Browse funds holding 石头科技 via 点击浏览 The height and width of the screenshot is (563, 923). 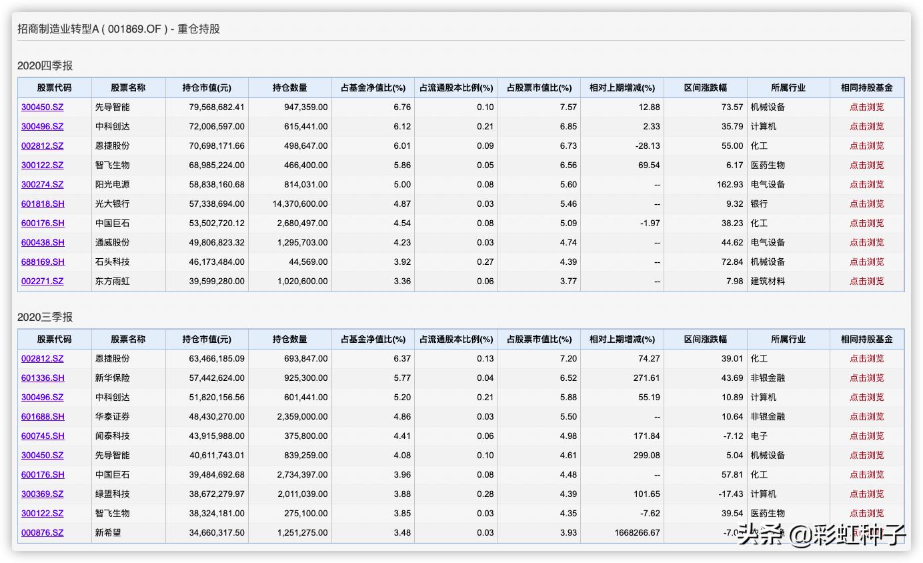click(x=866, y=261)
